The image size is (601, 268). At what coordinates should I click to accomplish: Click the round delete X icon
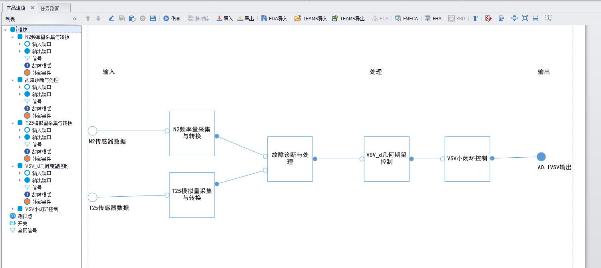pos(143,18)
